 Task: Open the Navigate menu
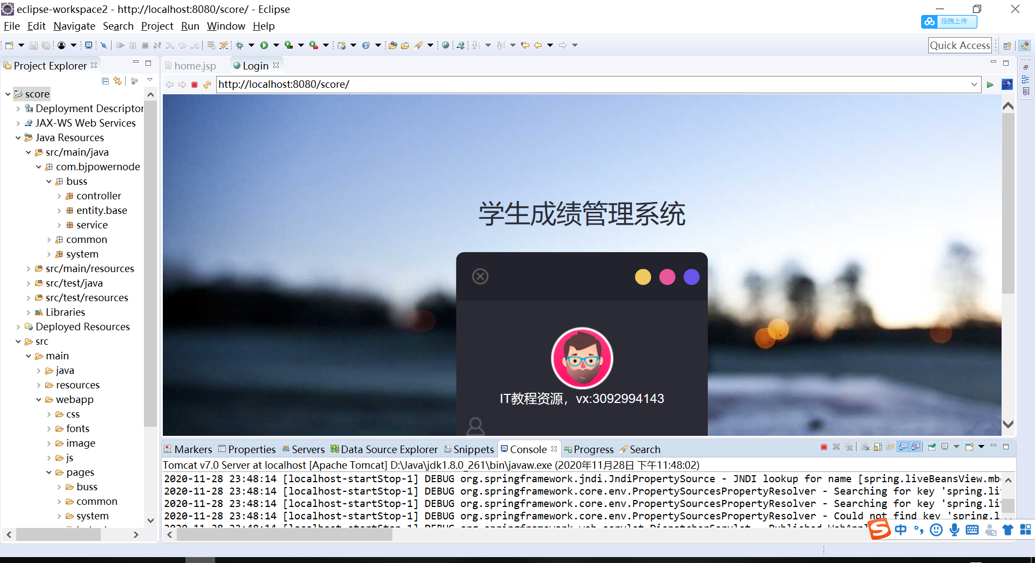[x=74, y=26]
